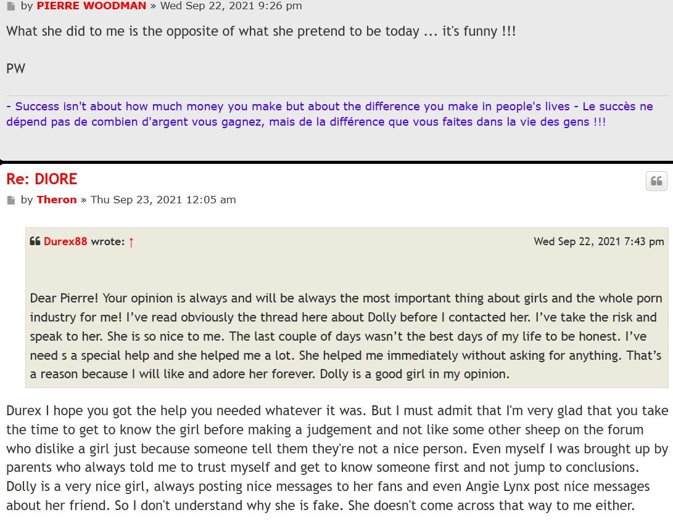The width and height of the screenshot is (673, 523).
Task: Click Theron's reply starting "Durex I hope"
Action: pyautogui.click(x=333, y=411)
